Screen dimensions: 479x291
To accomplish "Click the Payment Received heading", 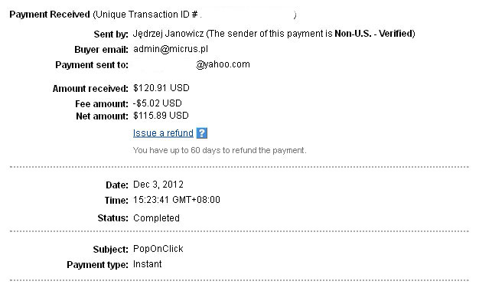I will (50, 15).
